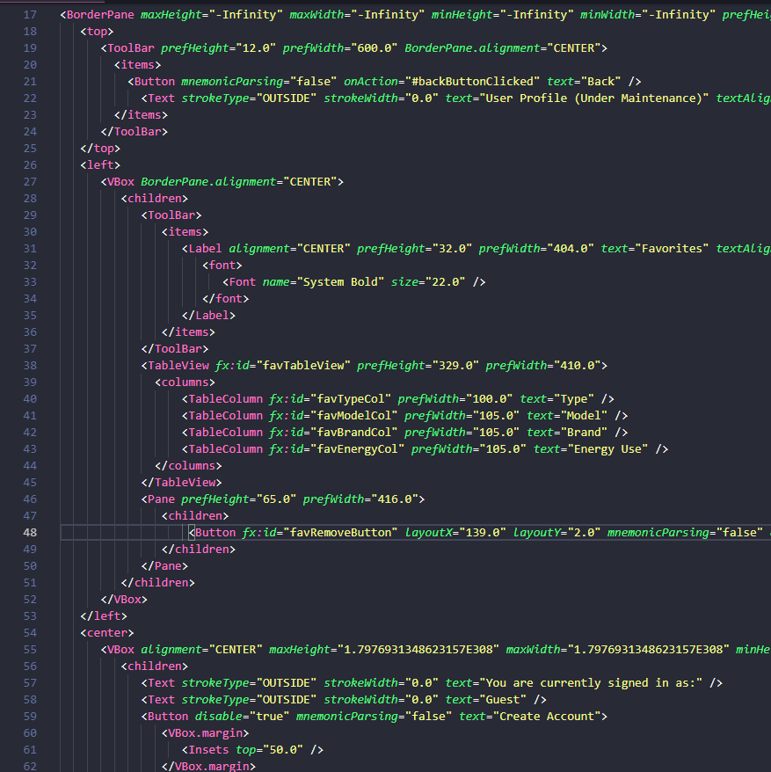Click line number 54 in the gutter
This screenshot has height=772, width=771.
[x=30, y=633]
